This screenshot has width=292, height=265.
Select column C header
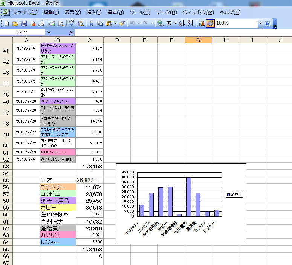tap(89, 40)
